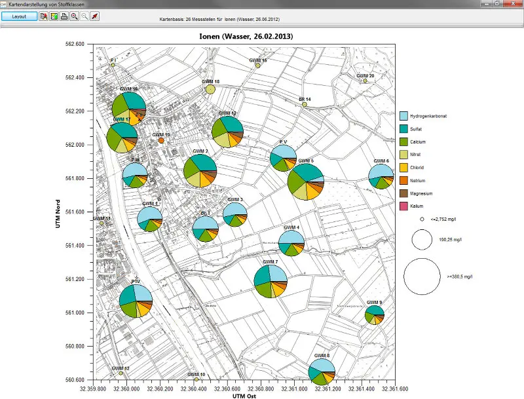Select the GWM 6 pie chart
Screen dimensions: 524x399
pos(381,176)
